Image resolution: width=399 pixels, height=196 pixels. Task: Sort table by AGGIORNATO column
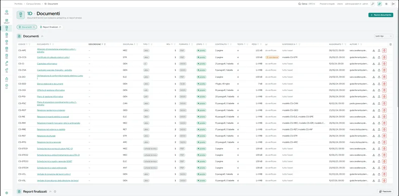(x=342, y=44)
